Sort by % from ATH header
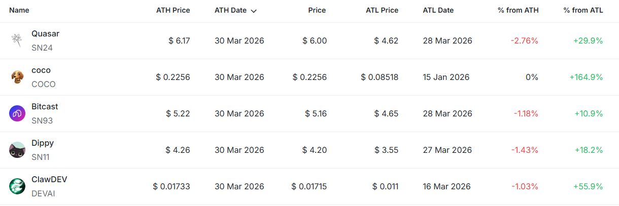Viewport: 619px width, 206px height. 518,10
